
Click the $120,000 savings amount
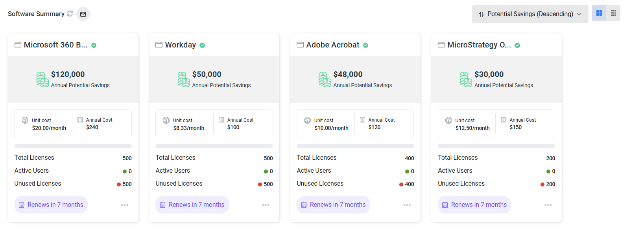click(x=68, y=74)
